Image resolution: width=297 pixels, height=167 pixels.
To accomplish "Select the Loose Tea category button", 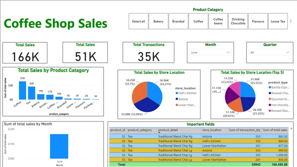I will [278, 21].
